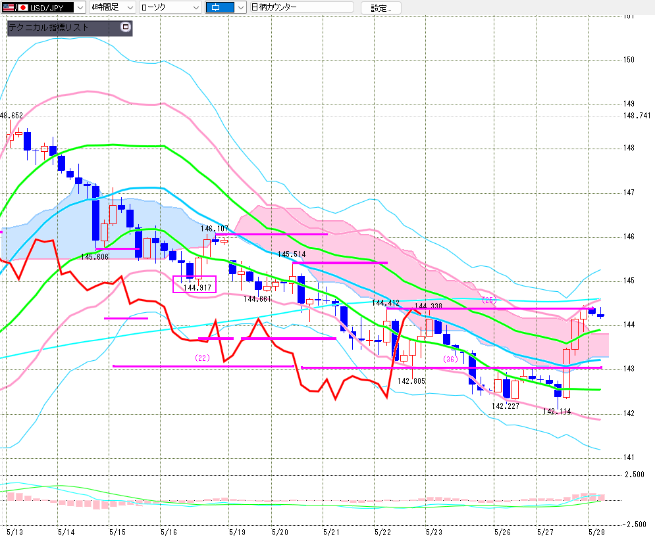
Task: Click the 145.514 price label
Action: pos(292,254)
